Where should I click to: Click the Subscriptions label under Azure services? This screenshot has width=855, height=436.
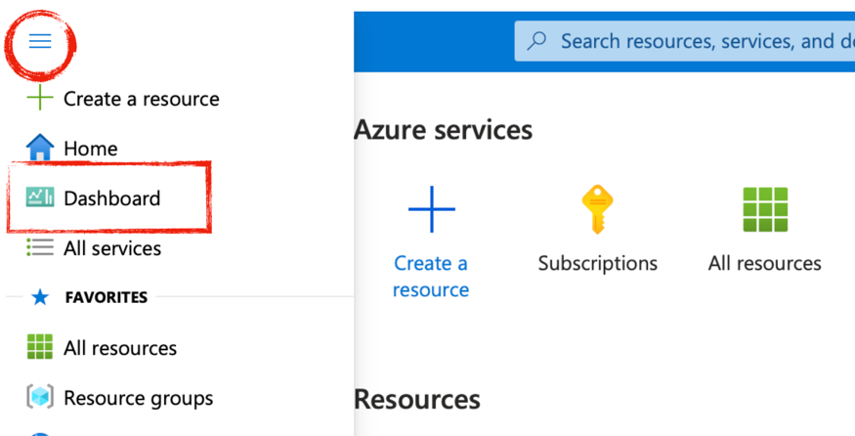[597, 264]
